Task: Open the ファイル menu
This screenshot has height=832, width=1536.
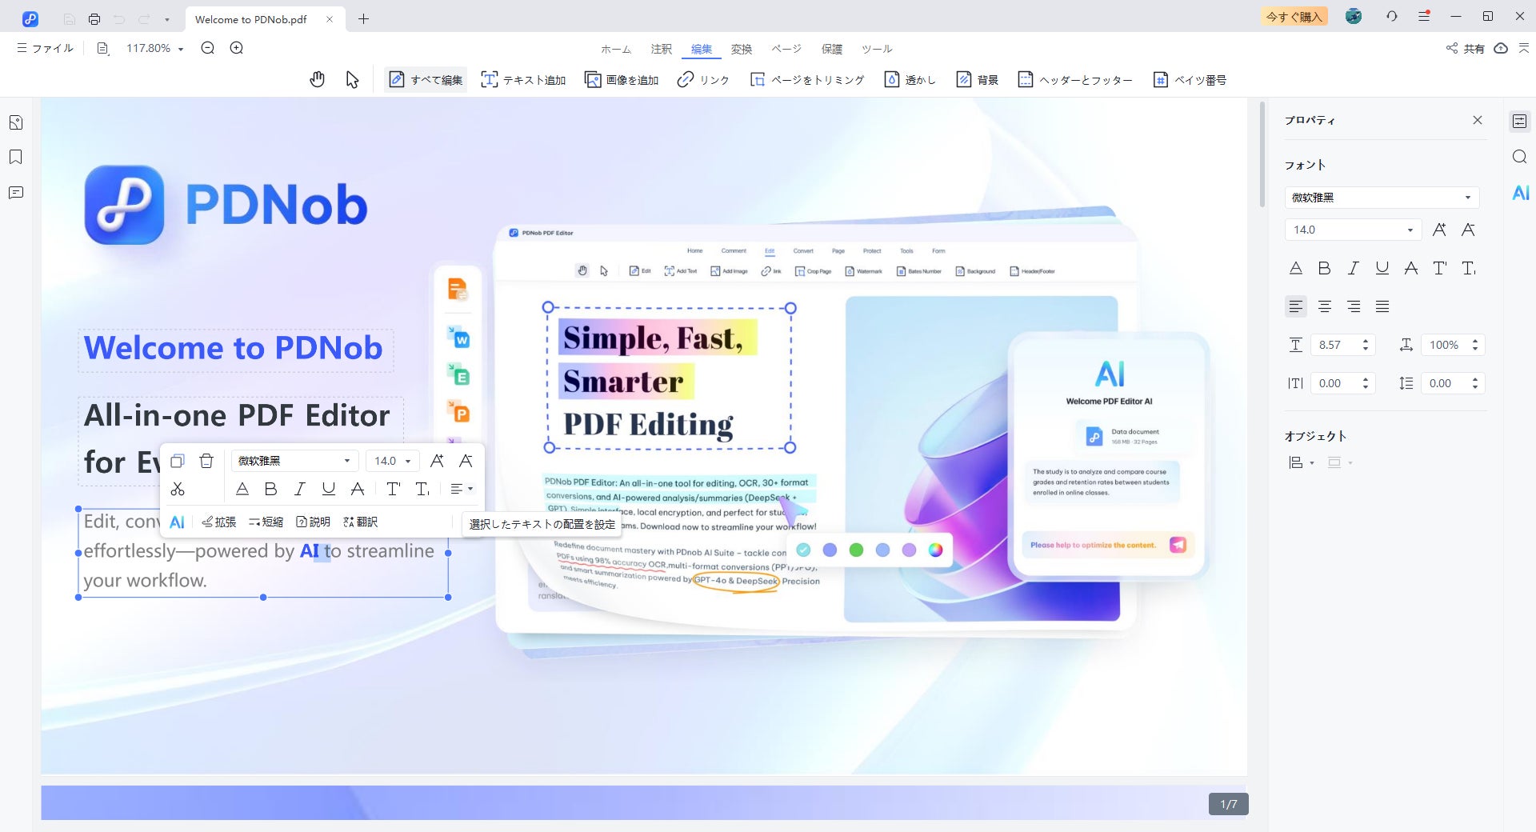Action: tap(46, 48)
